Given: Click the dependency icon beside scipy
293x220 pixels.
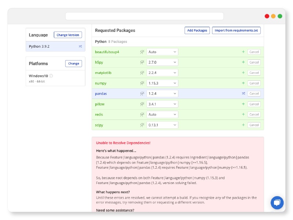Looking at the screenshot, I should coord(142,125).
